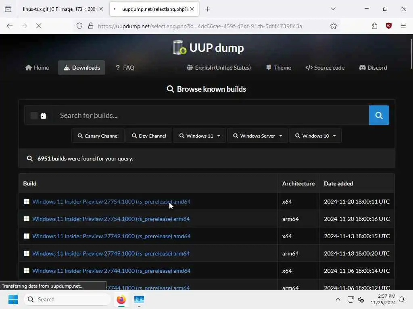
Task: Open the FAQ page
Action: click(x=125, y=68)
